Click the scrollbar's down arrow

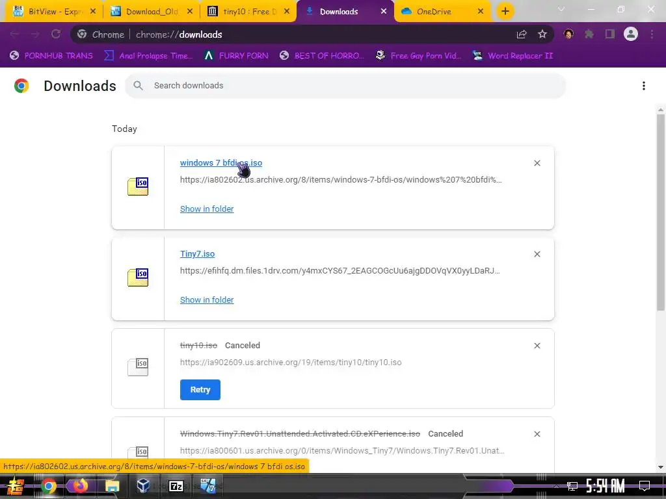661,467
